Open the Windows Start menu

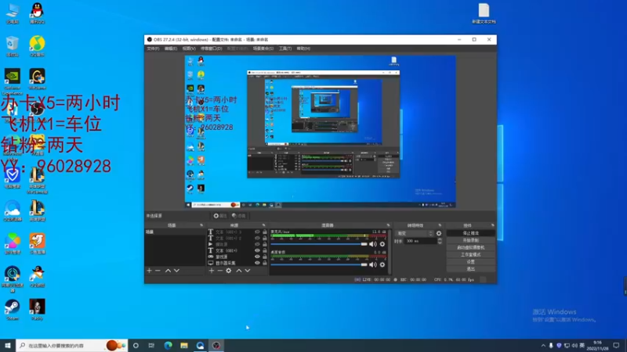pyautogui.click(x=8, y=346)
